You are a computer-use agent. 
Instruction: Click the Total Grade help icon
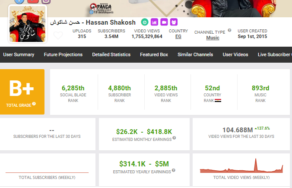point(34,104)
